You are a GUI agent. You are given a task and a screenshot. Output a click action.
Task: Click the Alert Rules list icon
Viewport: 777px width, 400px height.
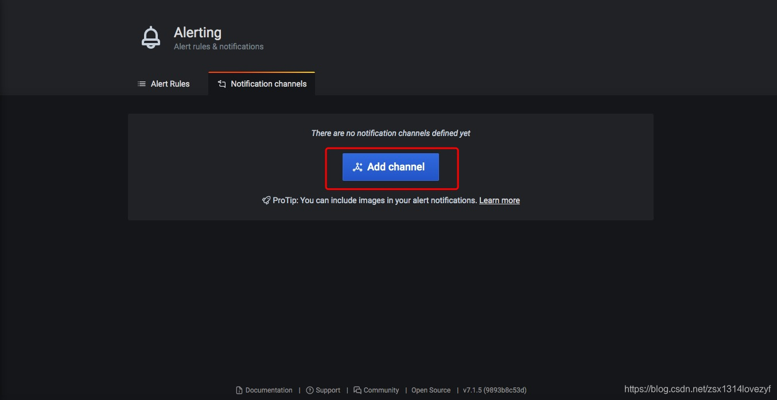point(142,84)
